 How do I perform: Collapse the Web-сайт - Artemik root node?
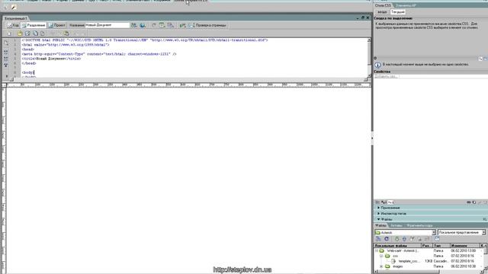pyautogui.click(x=376, y=250)
